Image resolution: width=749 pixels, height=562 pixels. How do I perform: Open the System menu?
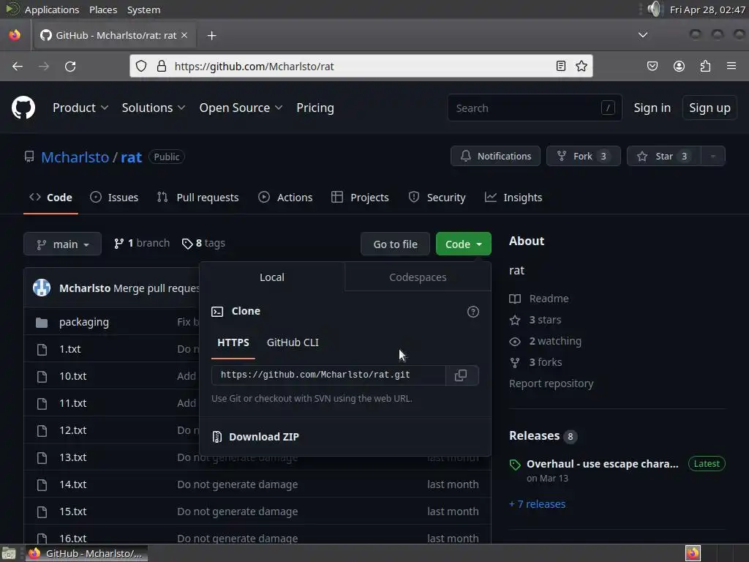[x=143, y=10]
